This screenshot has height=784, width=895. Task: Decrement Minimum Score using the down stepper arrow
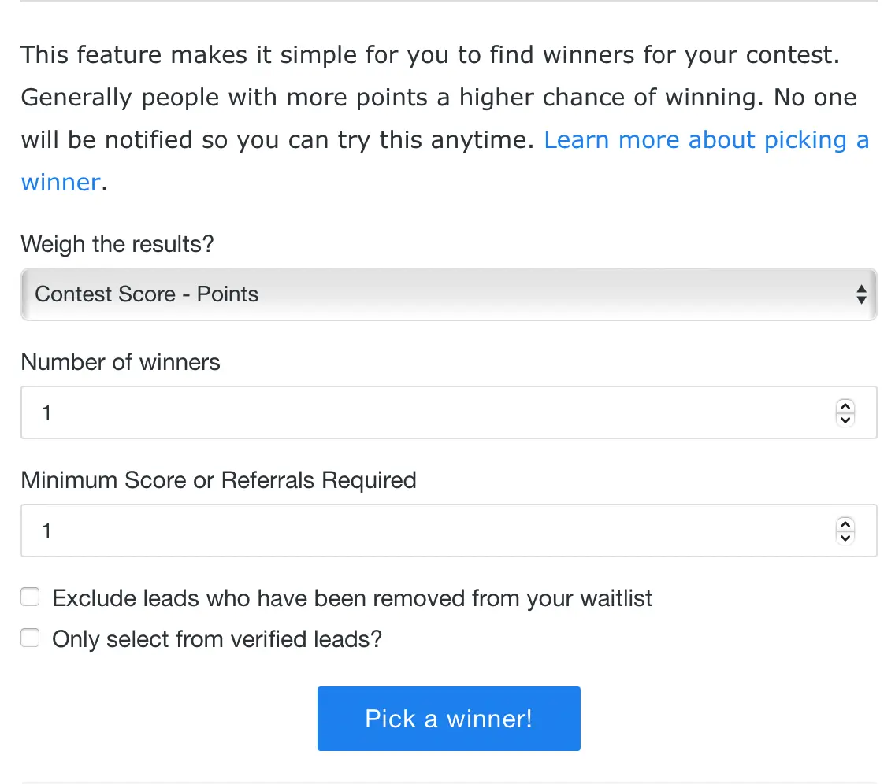(x=845, y=537)
